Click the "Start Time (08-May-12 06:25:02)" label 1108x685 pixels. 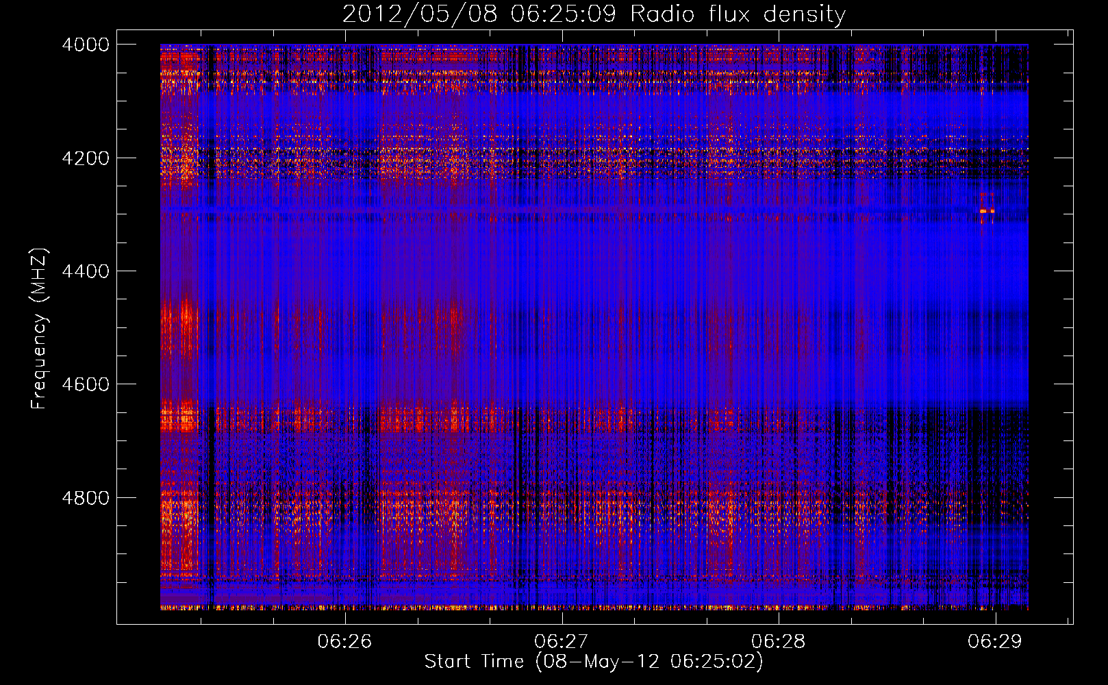pos(594,662)
